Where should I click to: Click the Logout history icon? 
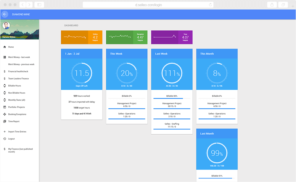(x=5, y=139)
